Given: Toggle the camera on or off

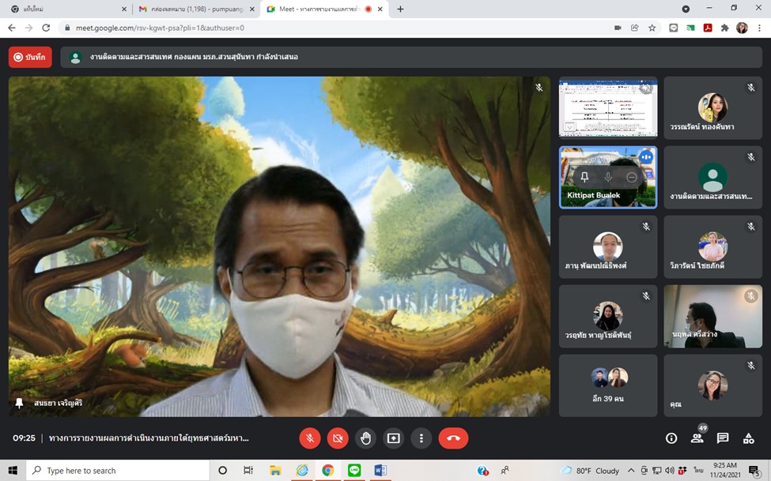Looking at the screenshot, I should click(x=338, y=438).
